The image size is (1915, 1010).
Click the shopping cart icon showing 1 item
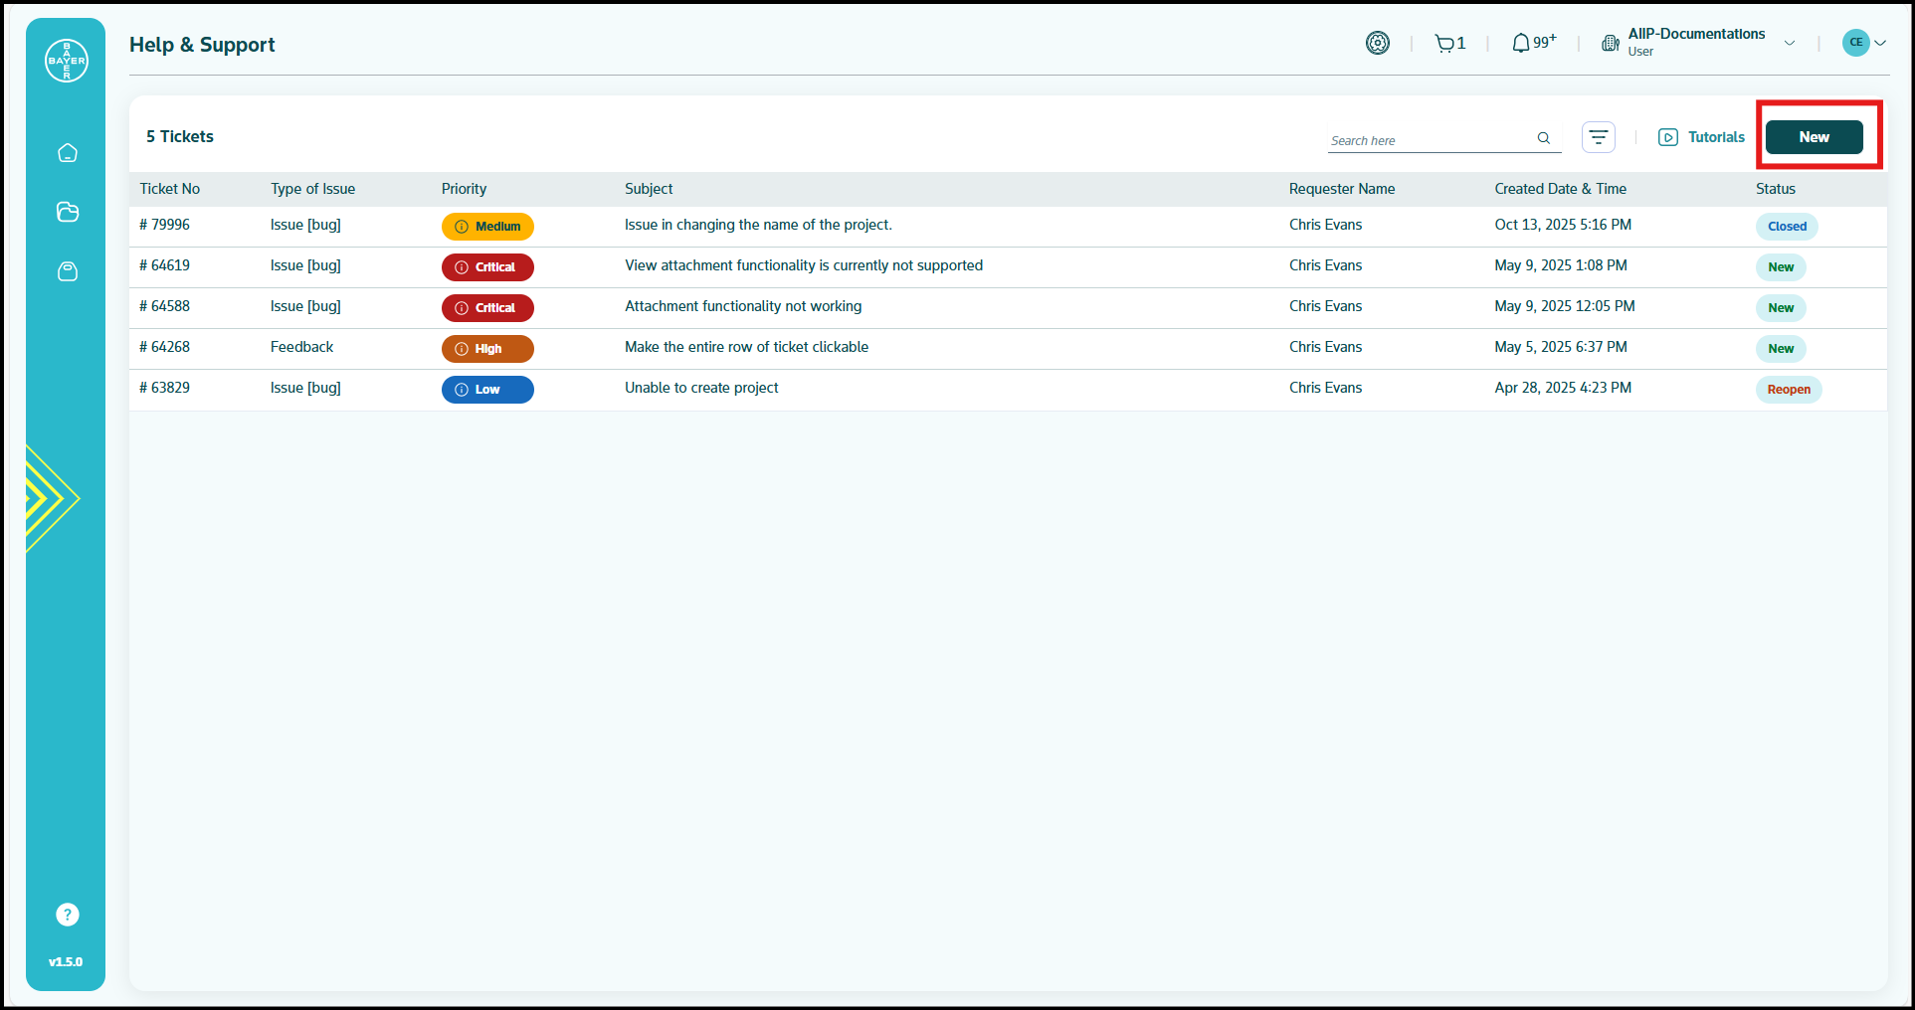coord(1446,43)
